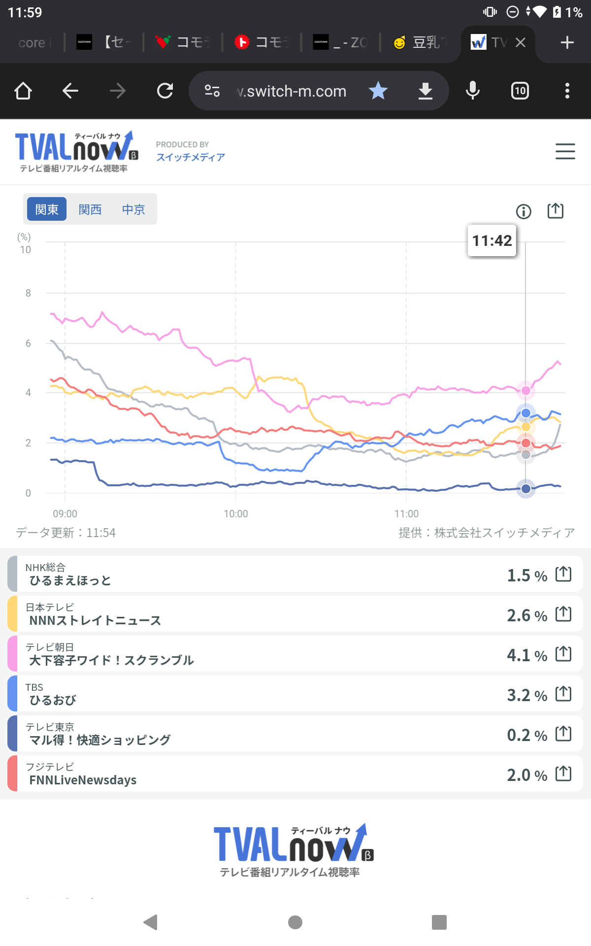Reload the page with the refresh icon
This screenshot has width=591, height=946.
coord(165,91)
